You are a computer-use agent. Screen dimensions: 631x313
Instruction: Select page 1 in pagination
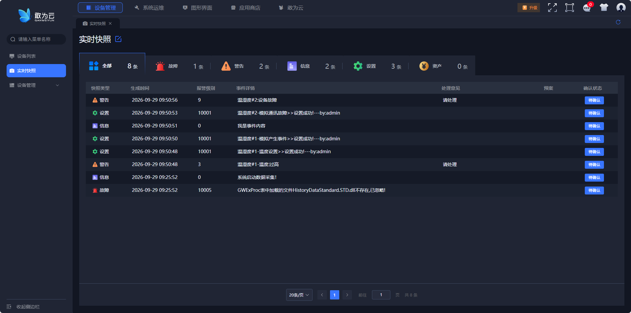click(x=335, y=295)
